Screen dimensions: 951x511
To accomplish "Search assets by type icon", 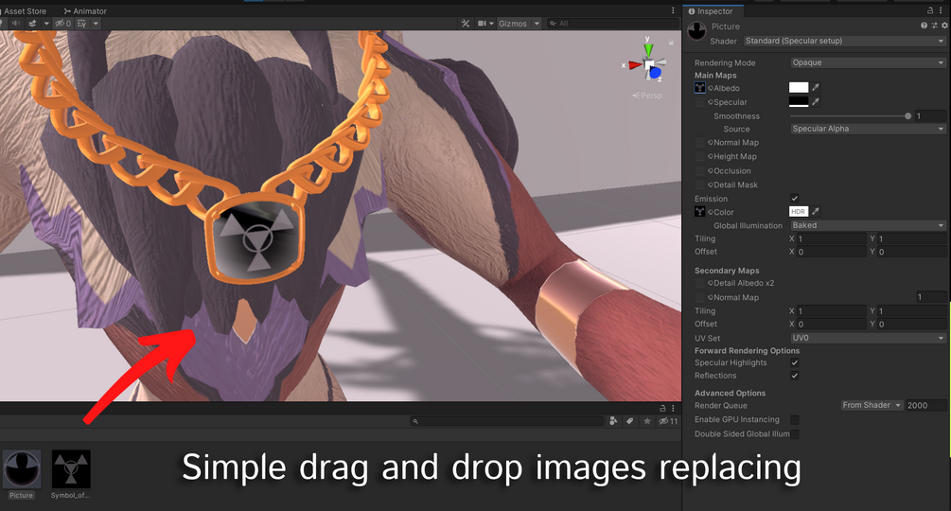I will (613, 421).
